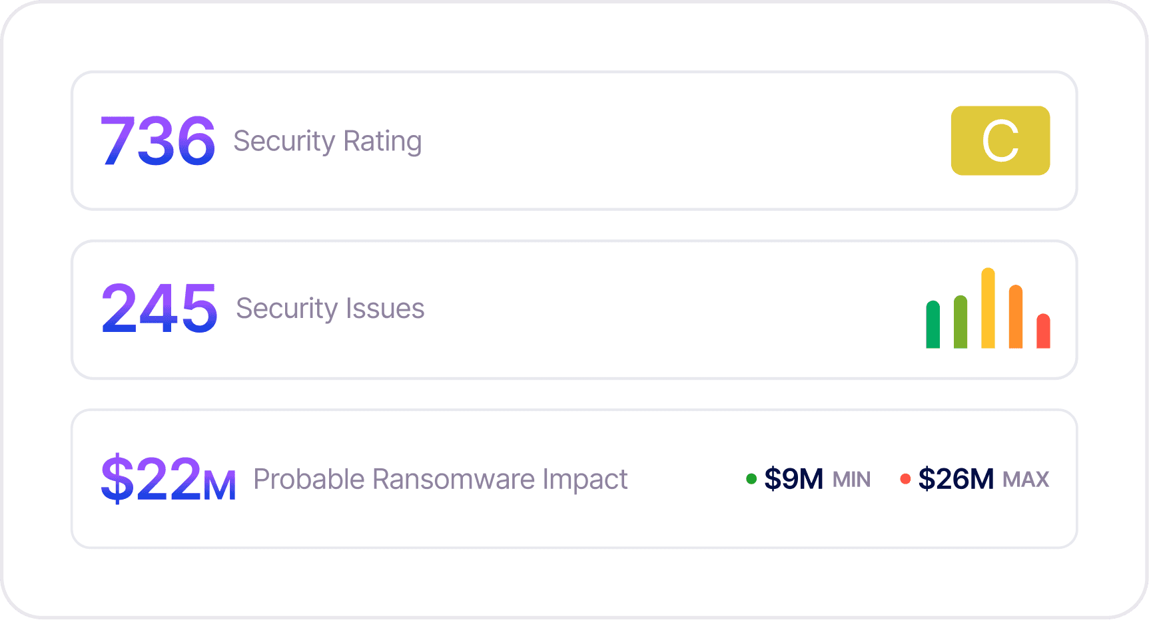The width and height of the screenshot is (1149, 620).
Task: Open the Security Issues card
Action: point(574,309)
